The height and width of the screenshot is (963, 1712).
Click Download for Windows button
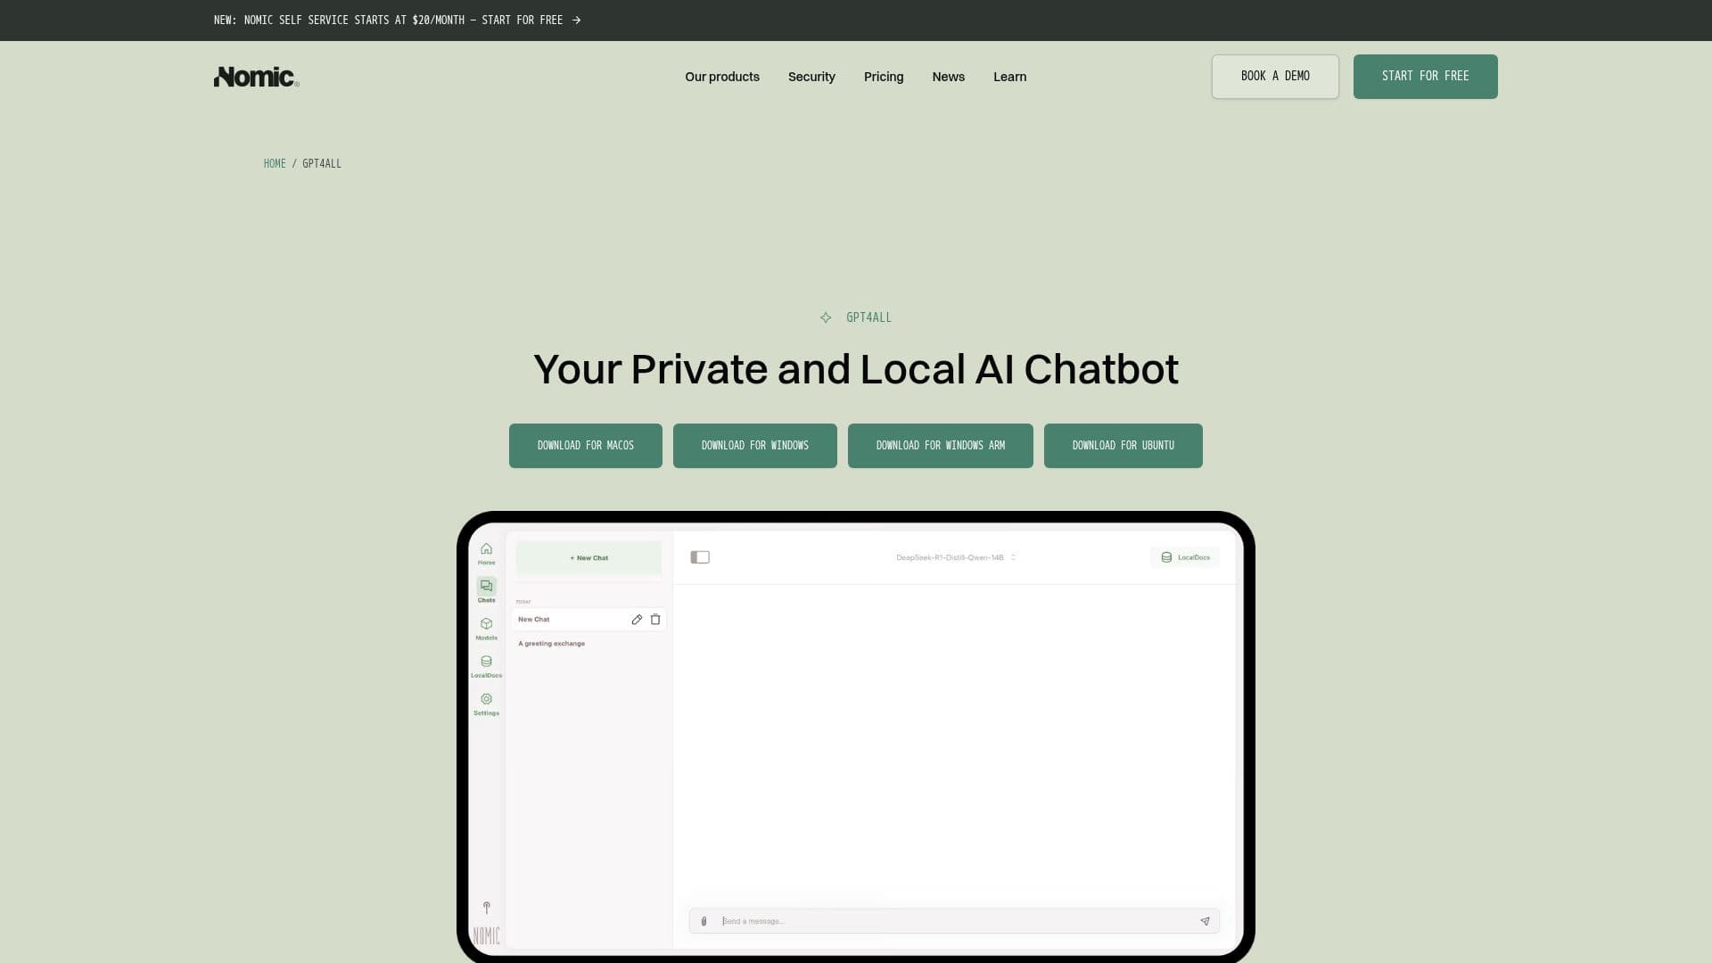pos(755,446)
